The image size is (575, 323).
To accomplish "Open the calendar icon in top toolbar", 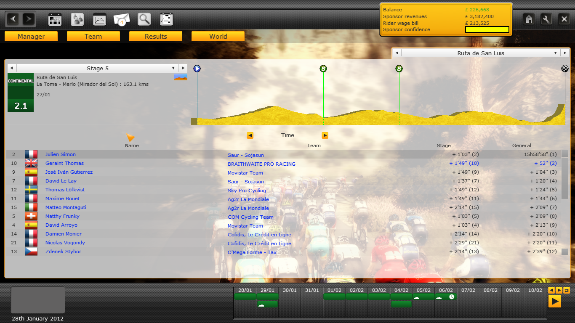I will coord(55,19).
